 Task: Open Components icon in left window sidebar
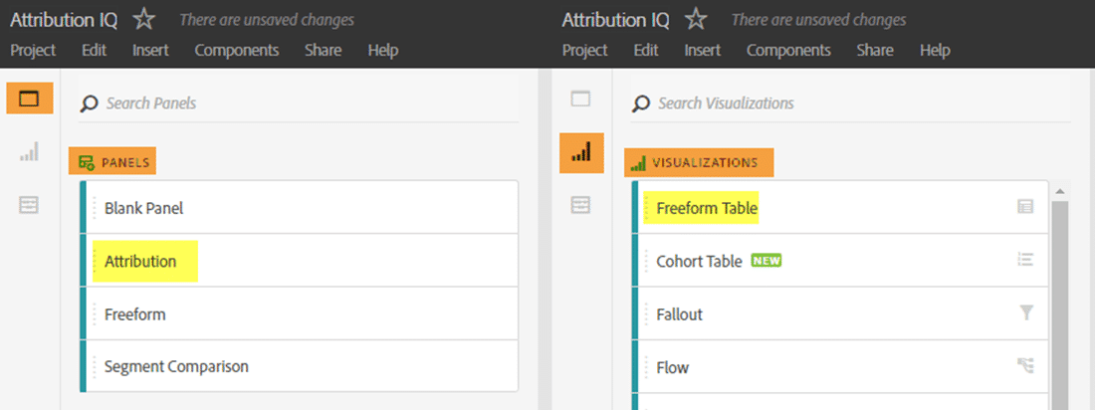[29, 205]
